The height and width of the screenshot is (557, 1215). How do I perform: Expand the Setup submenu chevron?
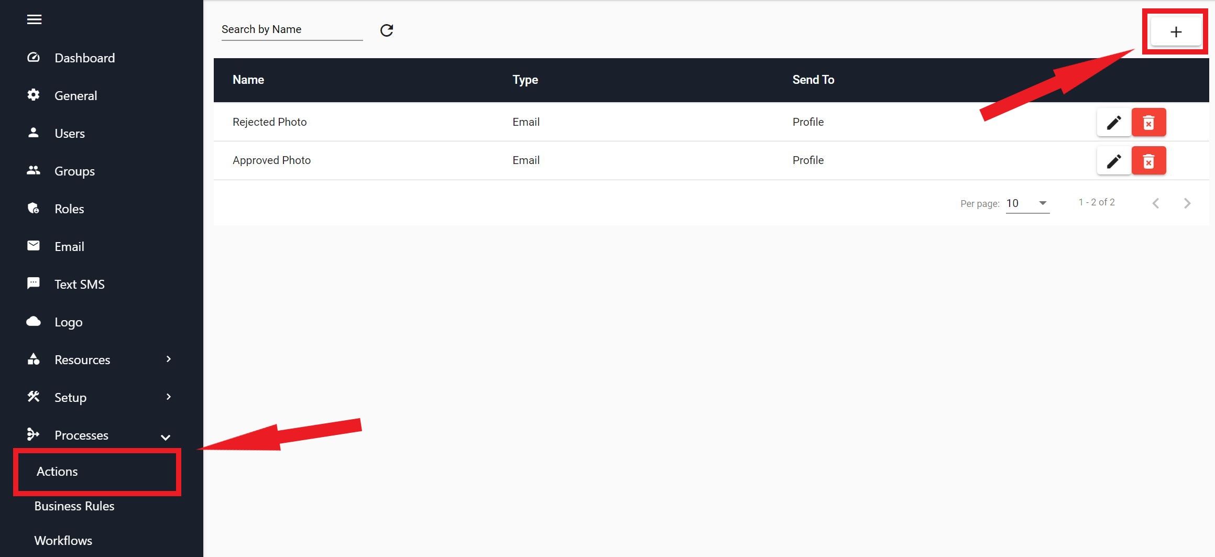pyautogui.click(x=168, y=397)
